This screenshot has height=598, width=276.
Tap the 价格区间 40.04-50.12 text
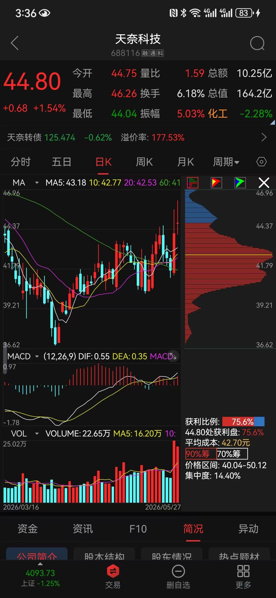click(x=226, y=465)
